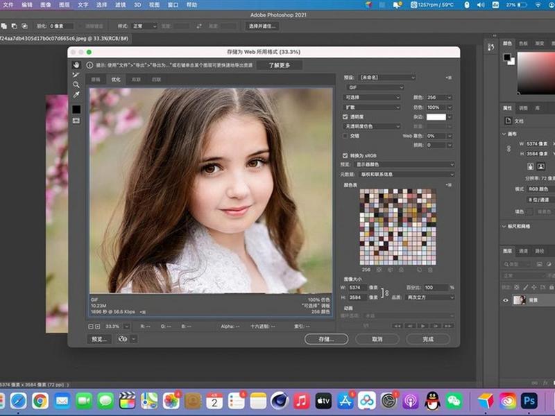Click the white 杂边 matte color swatch
The image size is (555, 416).
436,117
